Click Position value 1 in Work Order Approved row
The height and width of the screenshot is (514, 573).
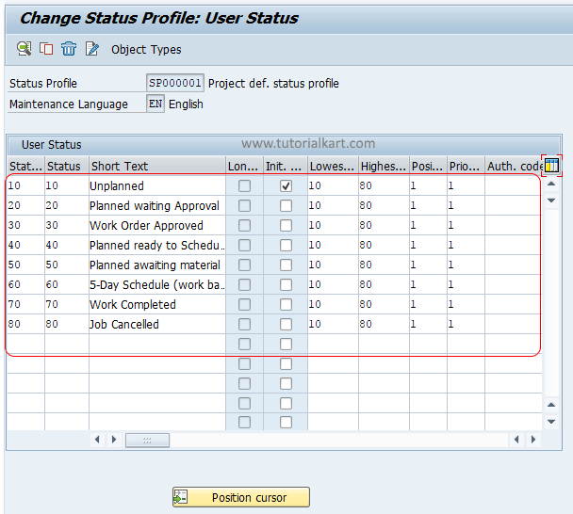(428, 225)
